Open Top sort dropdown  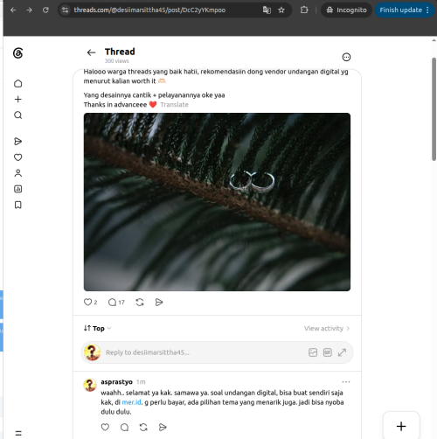97,328
